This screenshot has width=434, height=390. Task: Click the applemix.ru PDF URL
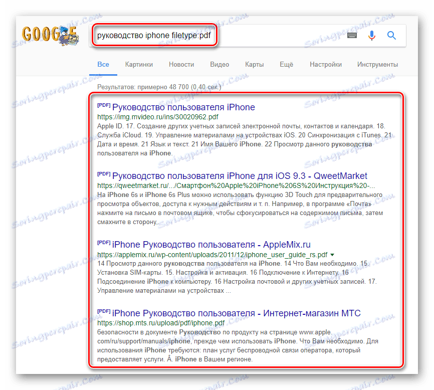[212, 255]
